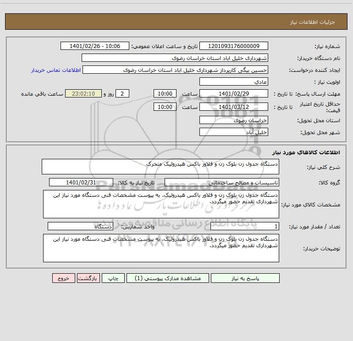Click the label استان محل تحویل

319,120
